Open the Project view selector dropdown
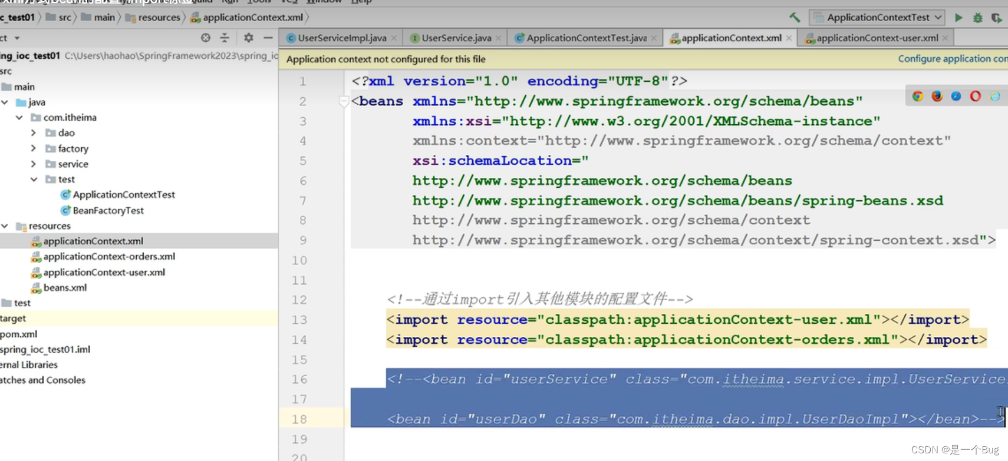 click(x=17, y=38)
